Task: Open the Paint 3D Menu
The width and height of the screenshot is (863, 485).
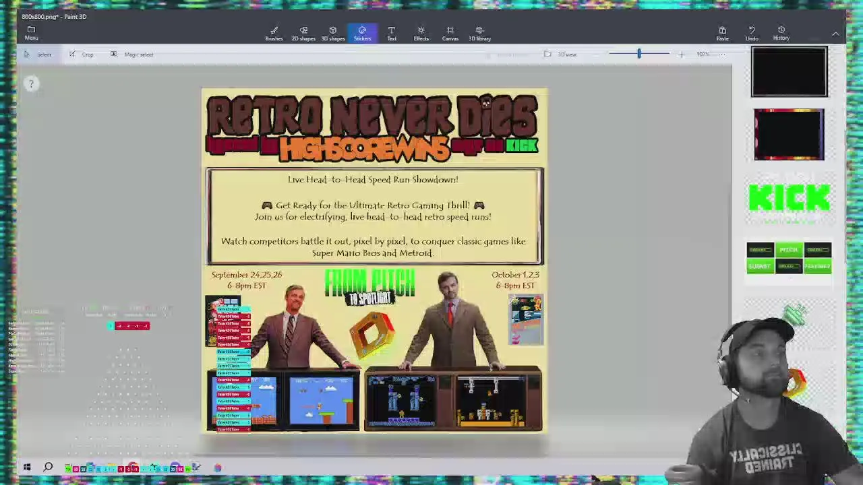Action: pyautogui.click(x=31, y=33)
